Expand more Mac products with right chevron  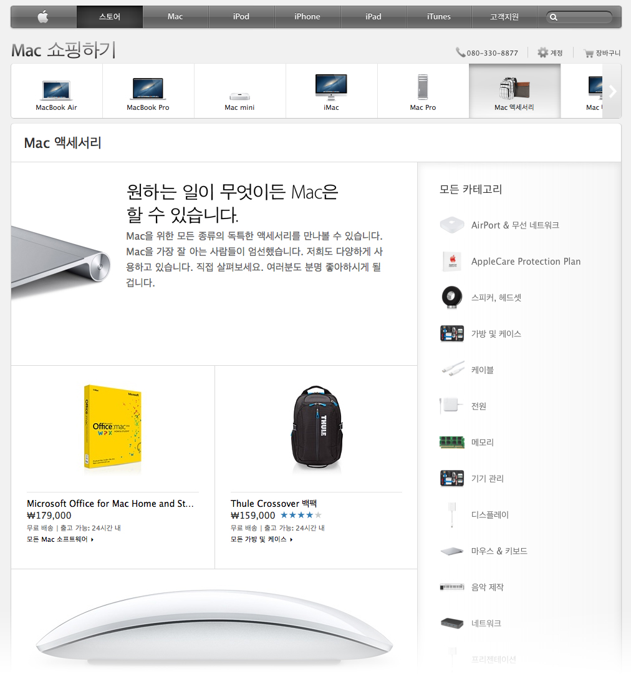tap(612, 91)
